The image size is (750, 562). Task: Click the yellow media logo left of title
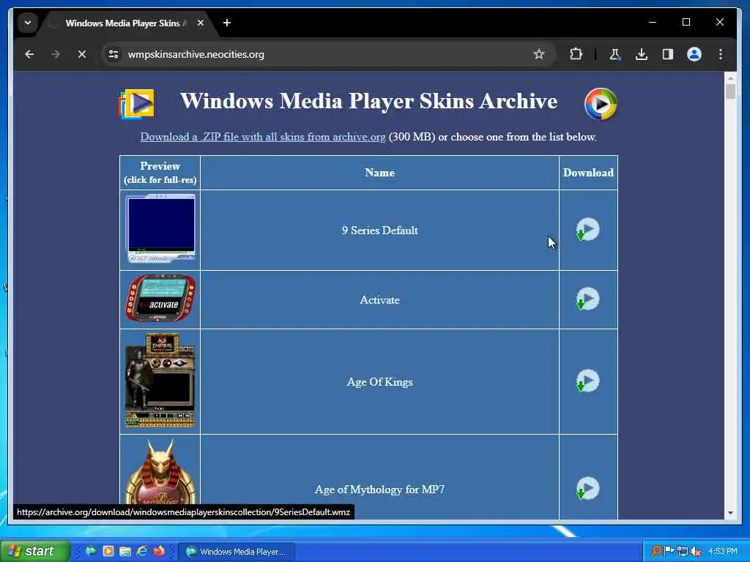pos(137,103)
